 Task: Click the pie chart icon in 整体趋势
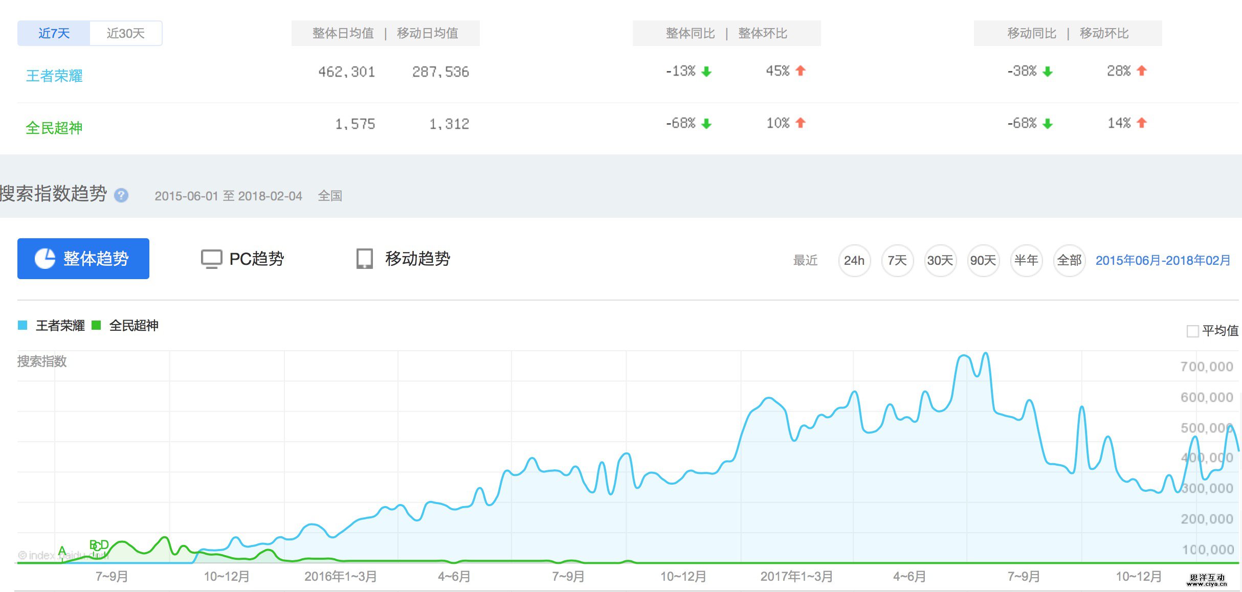tap(45, 259)
